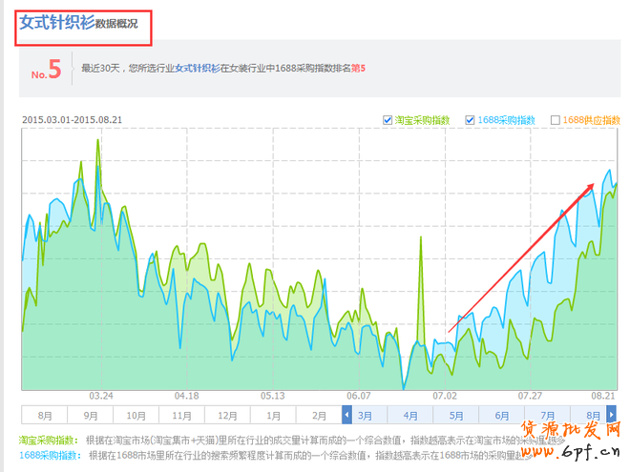
Task: Select 11月 on the timeline
Action: coord(181,416)
